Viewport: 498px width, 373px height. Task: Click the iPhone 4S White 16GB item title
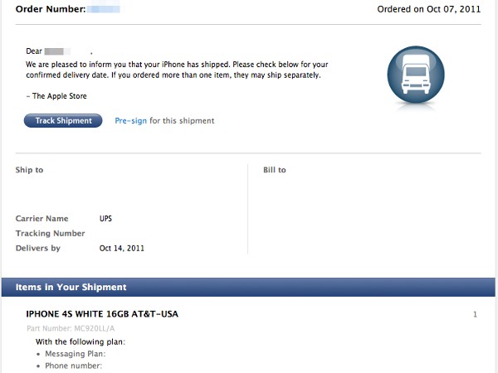pos(102,314)
